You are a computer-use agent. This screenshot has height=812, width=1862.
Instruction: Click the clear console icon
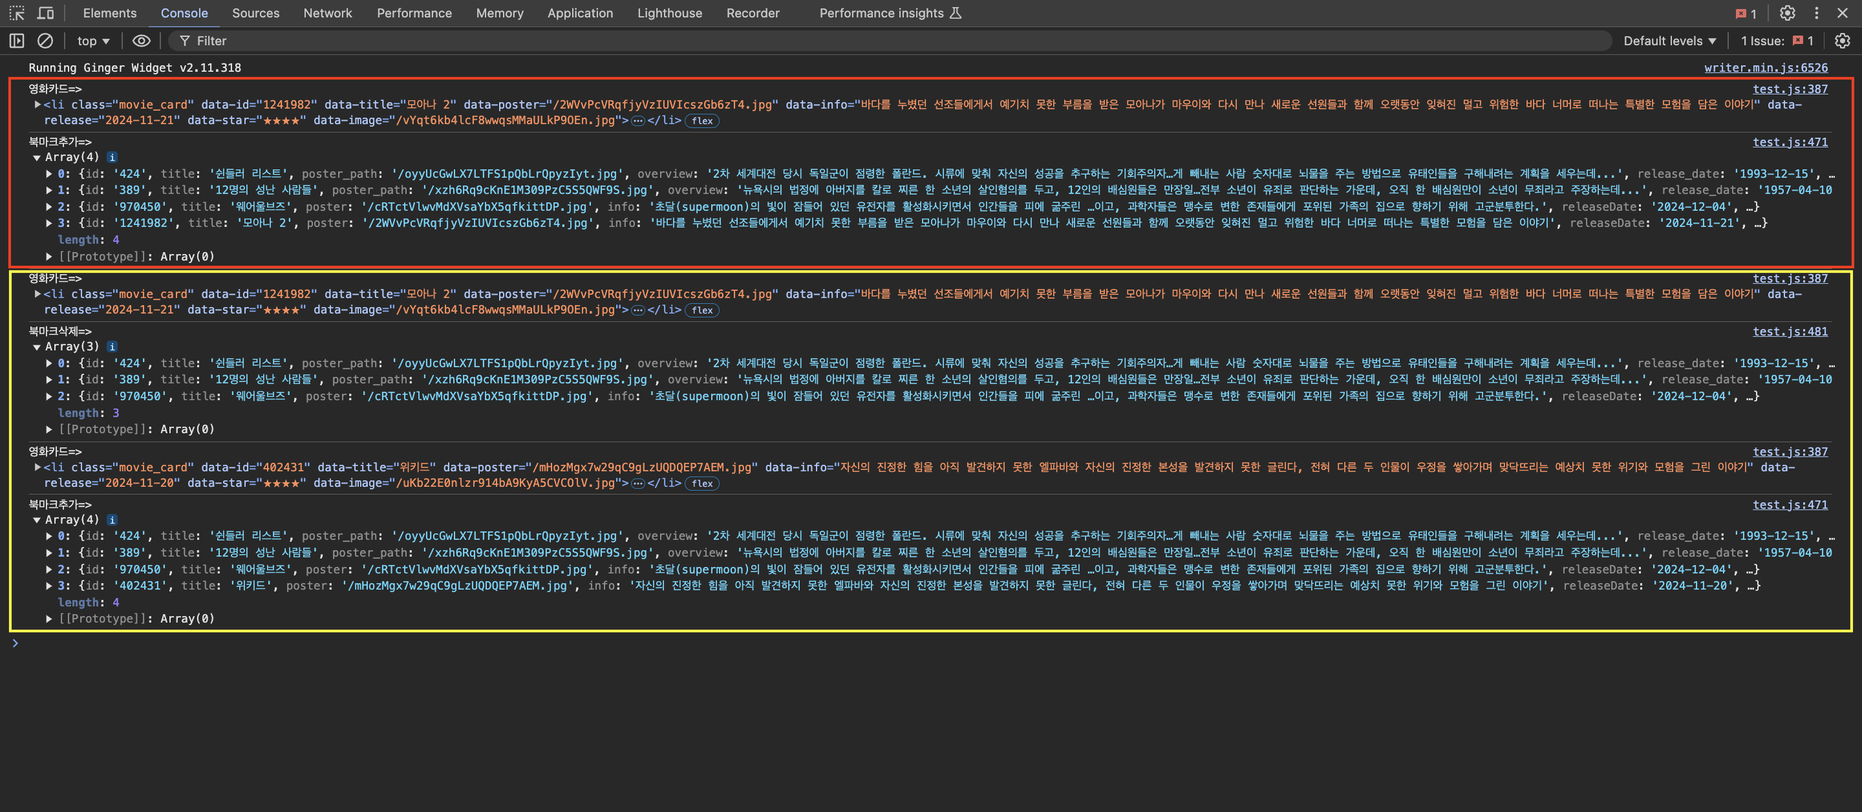45,41
